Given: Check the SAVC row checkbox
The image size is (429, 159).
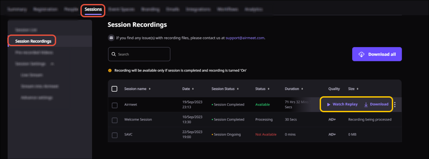Looking at the screenshot, I should tap(115, 135).
